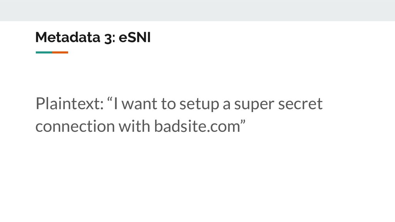Place cursor on the word "connection"
The image size is (395, 222).
click(75, 126)
